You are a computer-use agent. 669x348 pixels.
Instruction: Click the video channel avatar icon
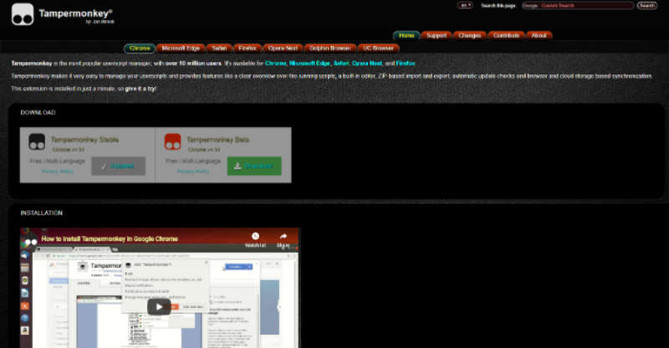(30, 239)
